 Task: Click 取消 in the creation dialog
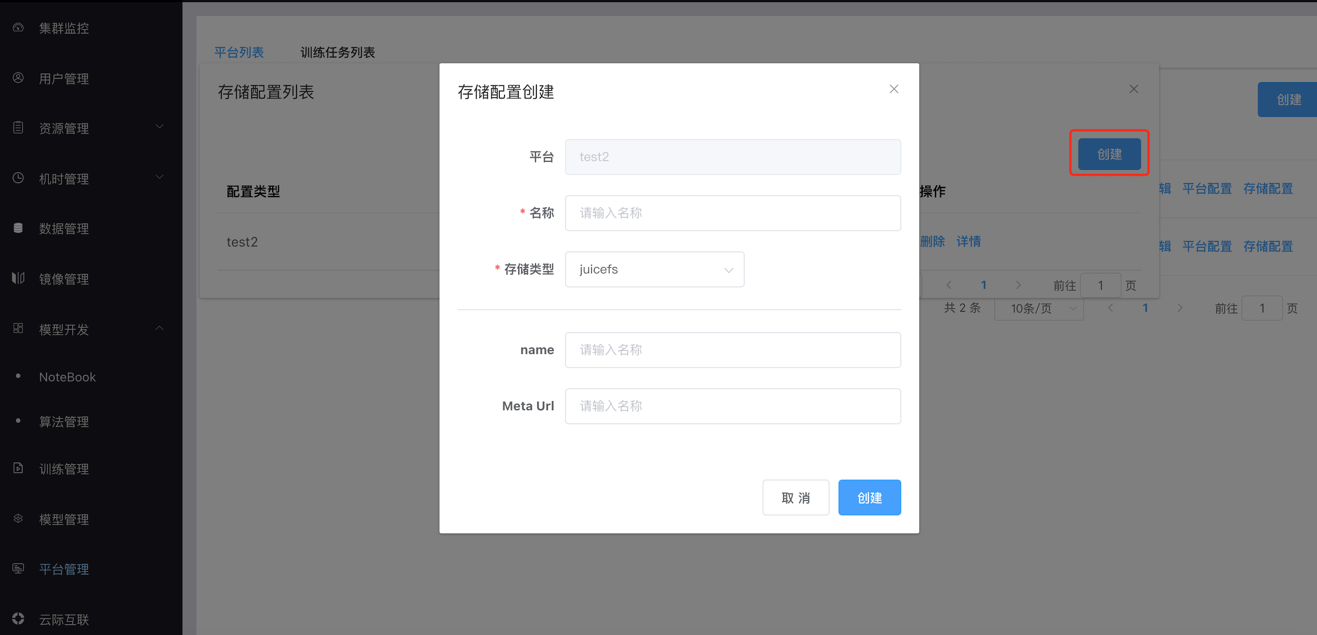[796, 497]
